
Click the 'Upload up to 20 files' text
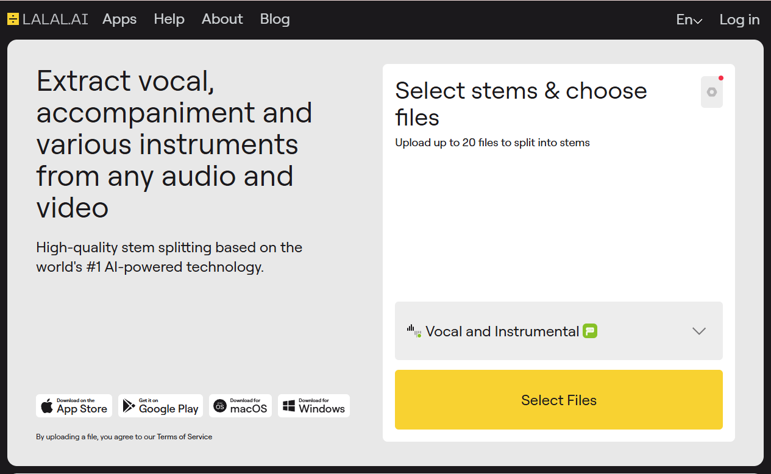[x=492, y=143]
